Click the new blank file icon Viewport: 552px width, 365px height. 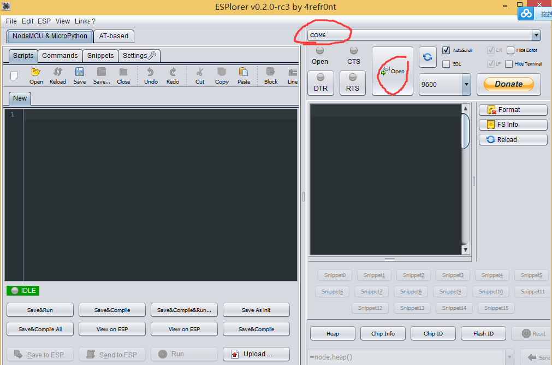click(x=14, y=76)
